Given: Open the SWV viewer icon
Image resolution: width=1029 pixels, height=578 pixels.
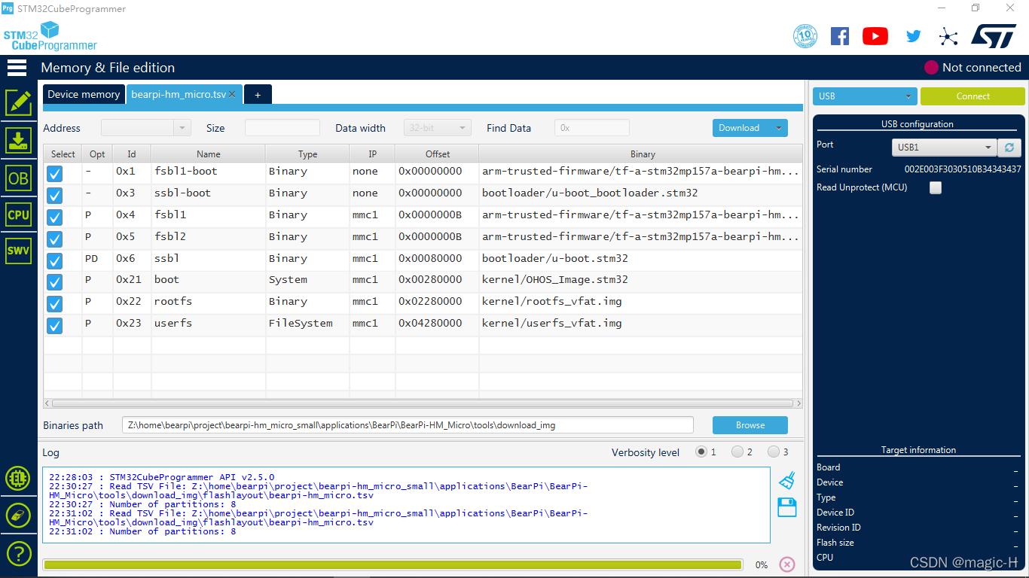Looking at the screenshot, I should point(18,251).
